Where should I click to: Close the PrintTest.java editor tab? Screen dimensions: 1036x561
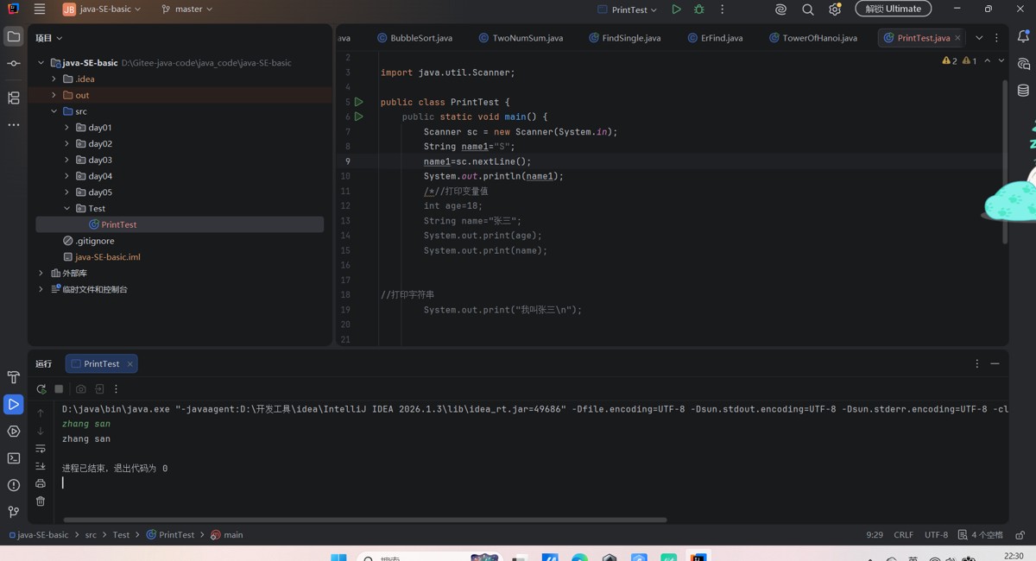(957, 38)
